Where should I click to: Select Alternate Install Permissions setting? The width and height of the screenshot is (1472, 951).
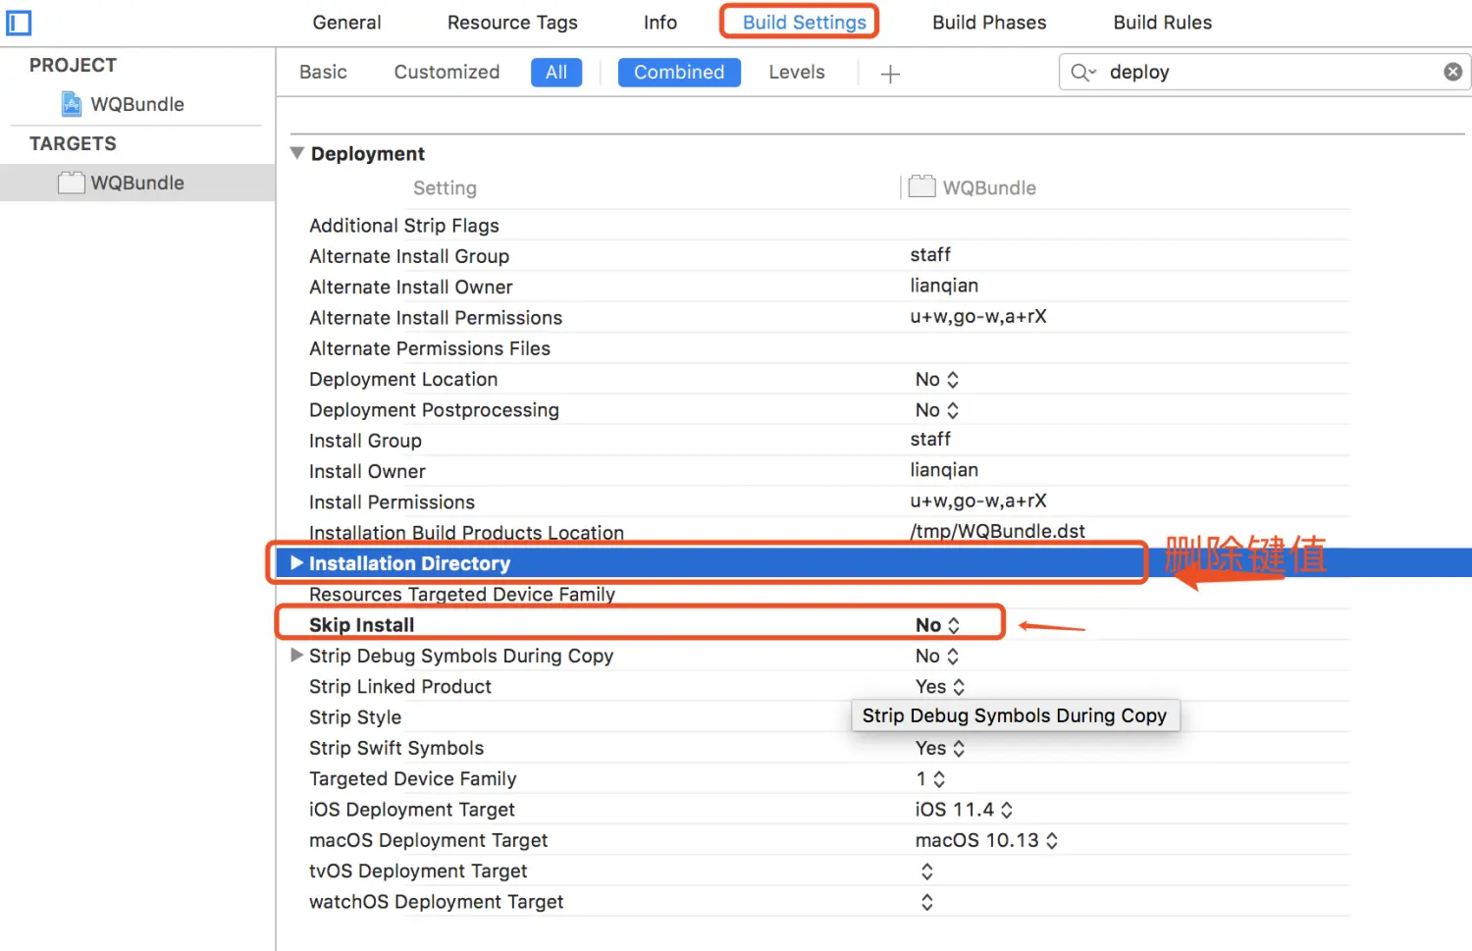pos(435,317)
